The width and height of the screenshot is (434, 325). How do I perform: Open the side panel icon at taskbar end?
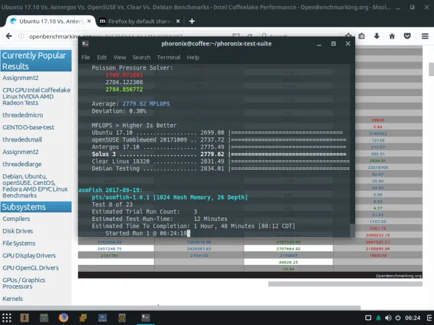(429, 318)
